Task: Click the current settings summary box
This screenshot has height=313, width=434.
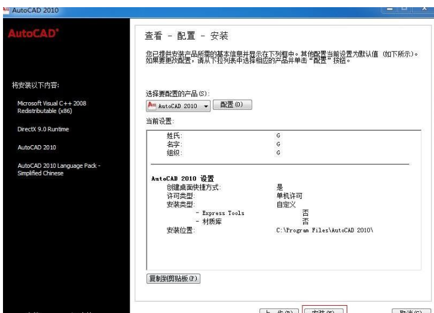Action: [x=284, y=200]
